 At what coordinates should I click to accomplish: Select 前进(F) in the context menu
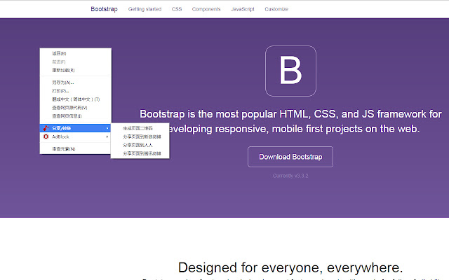click(x=76, y=62)
